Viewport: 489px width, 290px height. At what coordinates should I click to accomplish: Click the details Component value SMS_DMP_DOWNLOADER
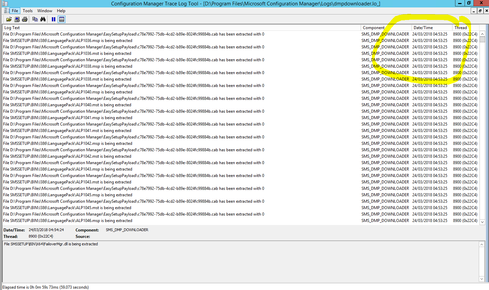tap(127, 230)
